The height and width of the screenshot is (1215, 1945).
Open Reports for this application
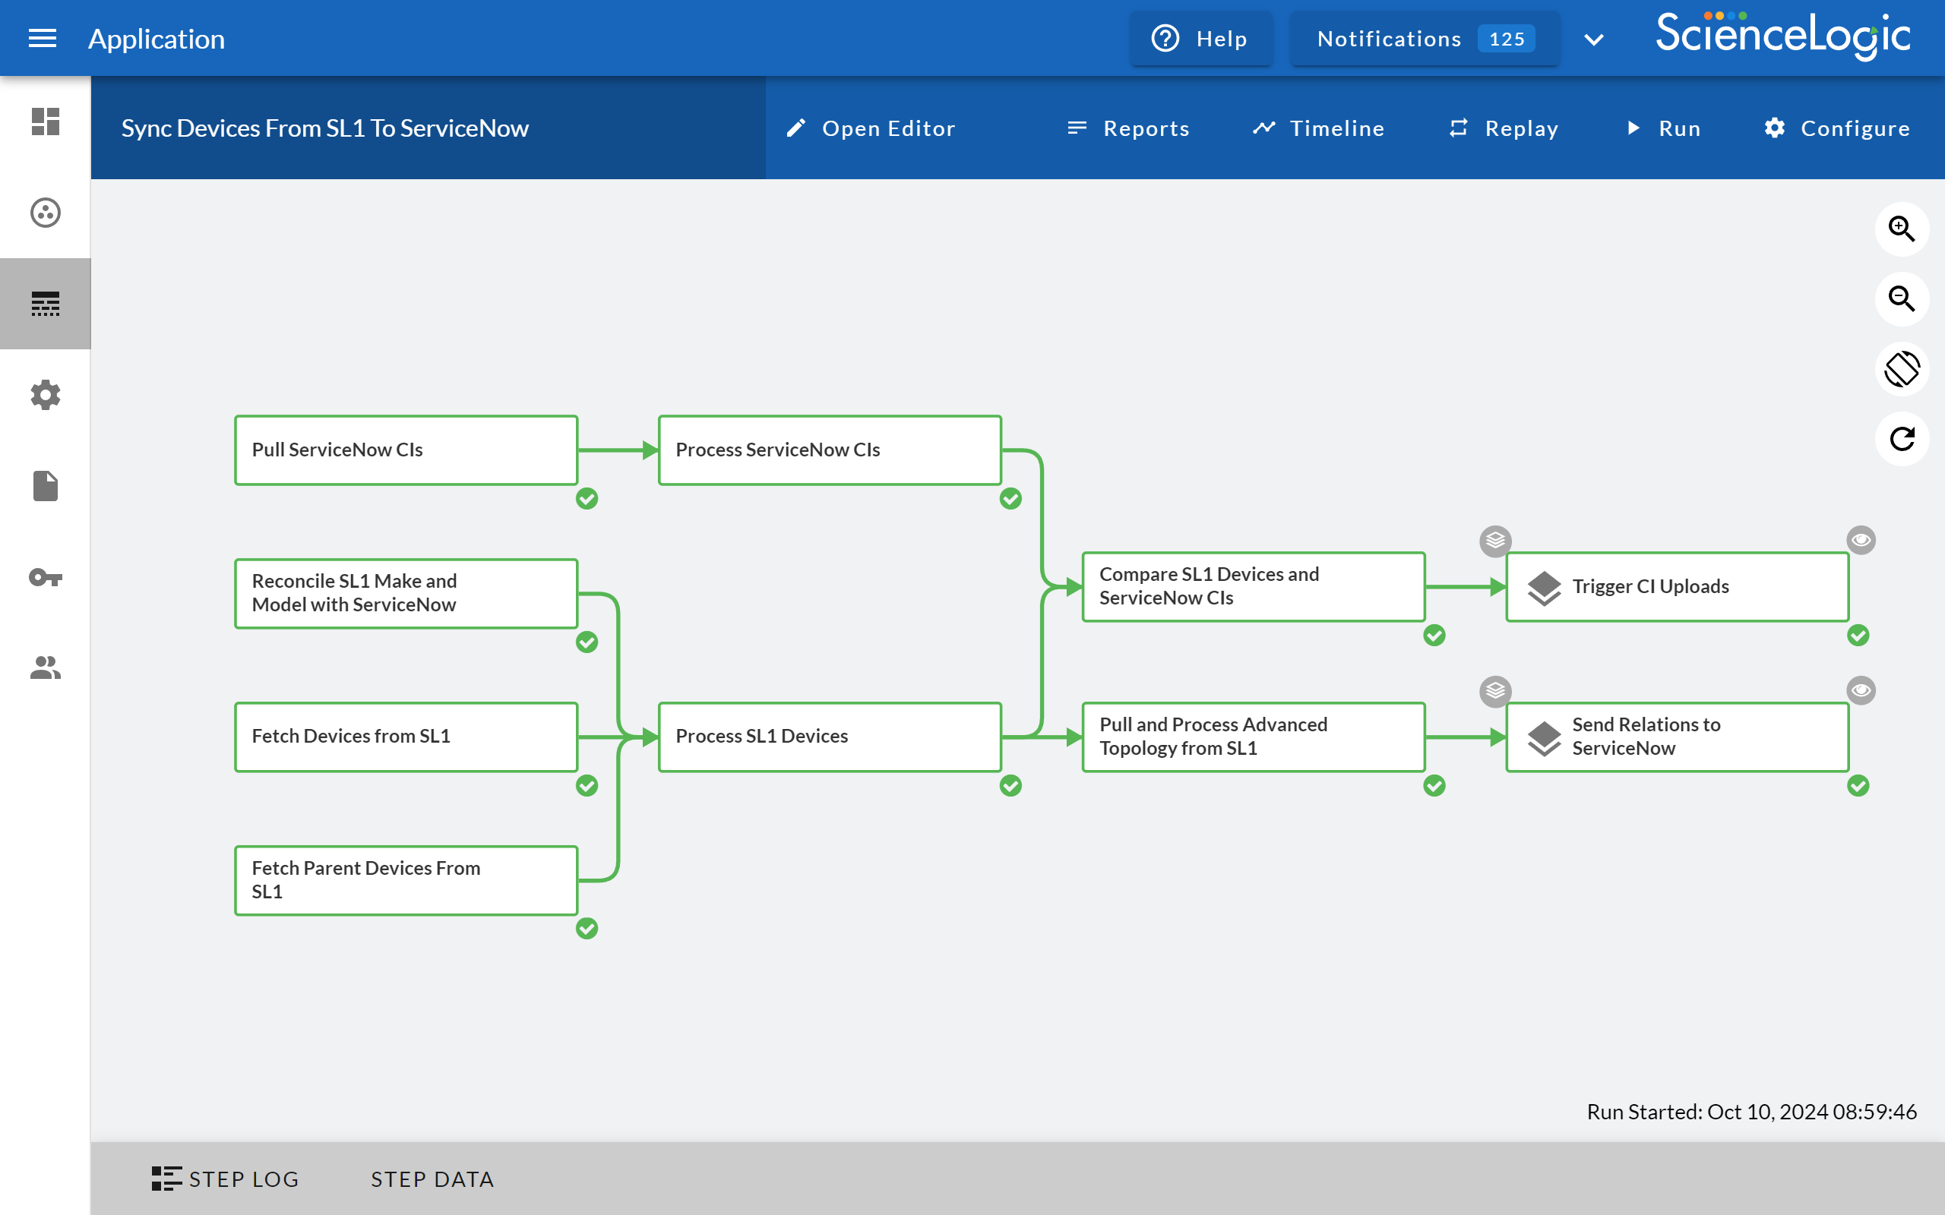pyautogui.click(x=1128, y=128)
